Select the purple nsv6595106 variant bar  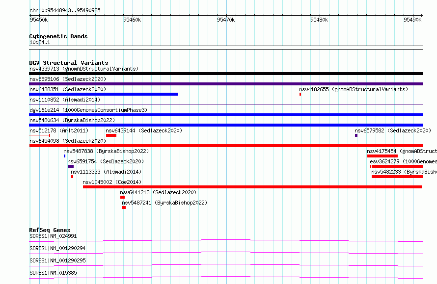tap(226, 84)
